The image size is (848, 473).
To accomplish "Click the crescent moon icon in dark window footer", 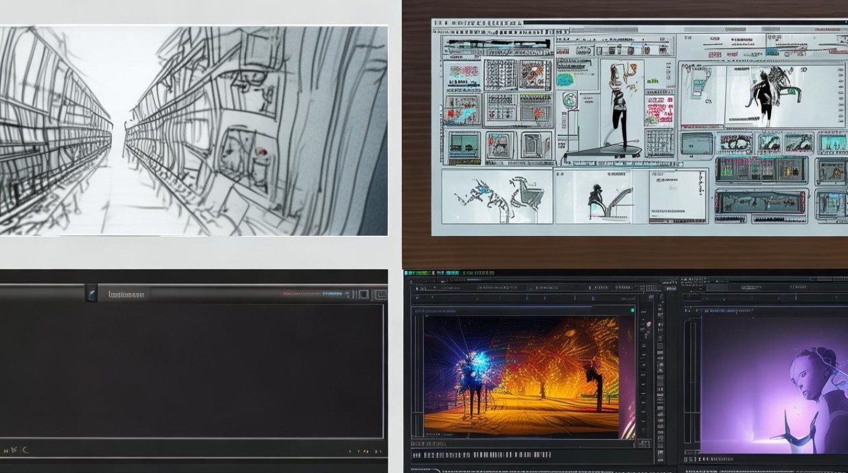I will click(x=25, y=450).
